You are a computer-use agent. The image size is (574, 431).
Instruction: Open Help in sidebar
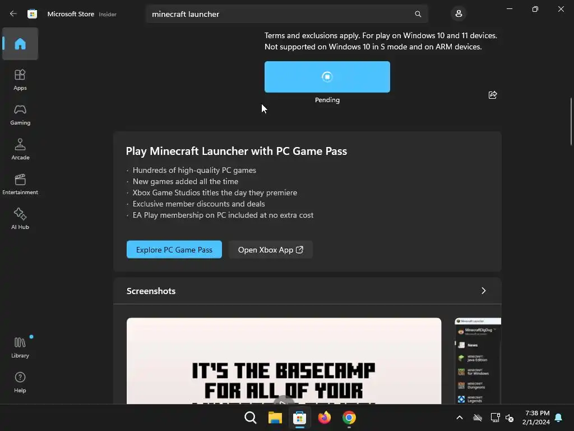tap(20, 383)
